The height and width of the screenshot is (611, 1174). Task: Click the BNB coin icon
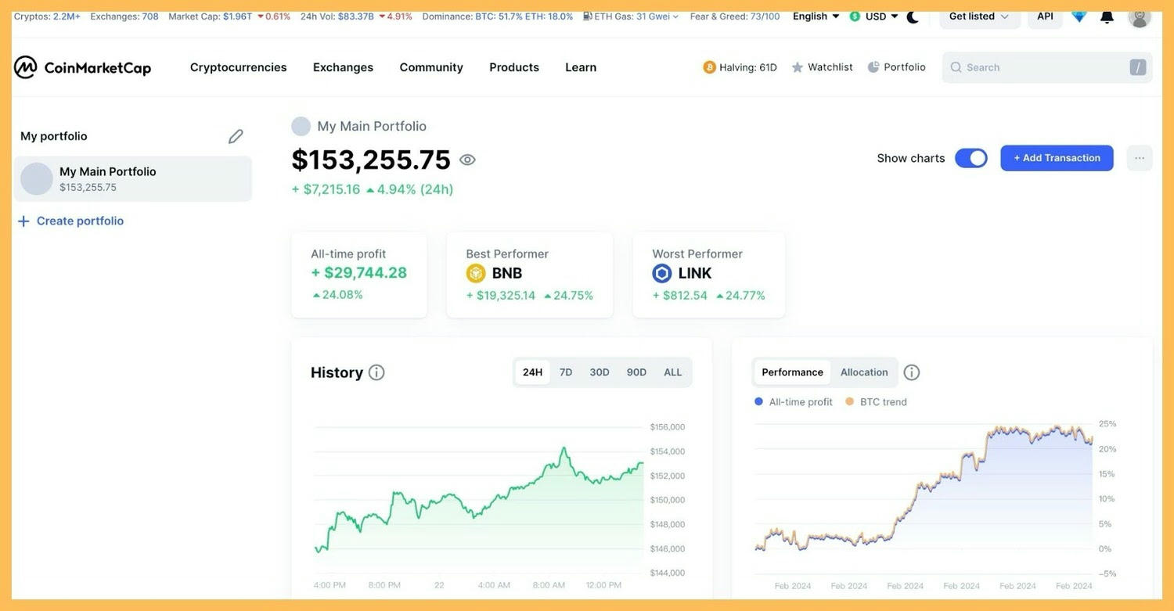476,273
